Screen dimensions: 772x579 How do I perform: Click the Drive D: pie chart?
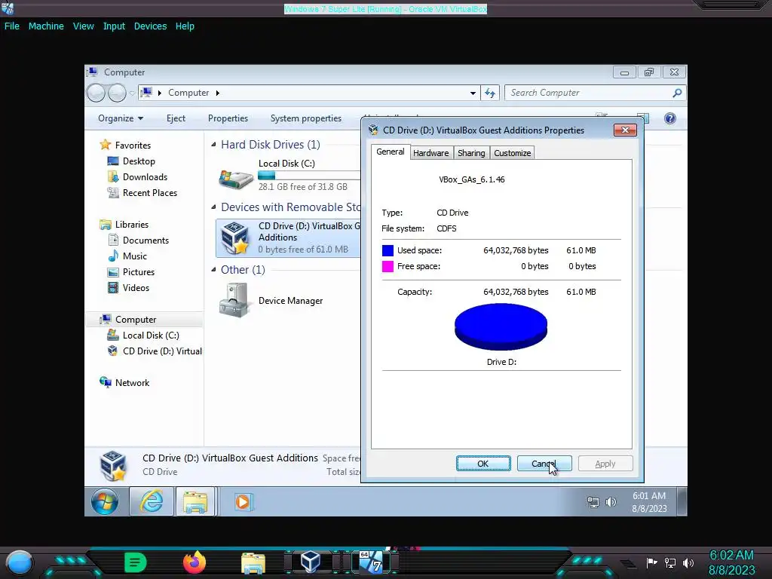click(501, 327)
